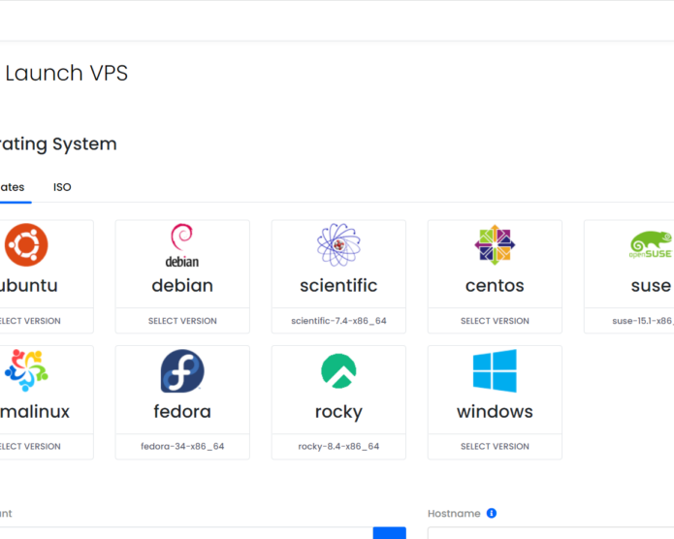Select scientific-7.4-x86_64 version
Viewport: 674px width, 539px height.
pos(338,321)
